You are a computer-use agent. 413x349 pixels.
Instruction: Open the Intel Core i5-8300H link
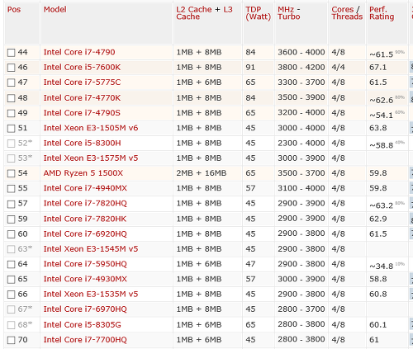click(82, 144)
